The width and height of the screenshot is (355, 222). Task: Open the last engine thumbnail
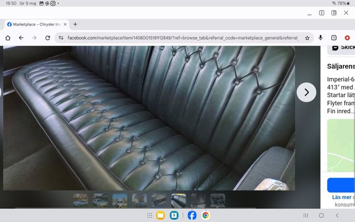click(x=218, y=201)
